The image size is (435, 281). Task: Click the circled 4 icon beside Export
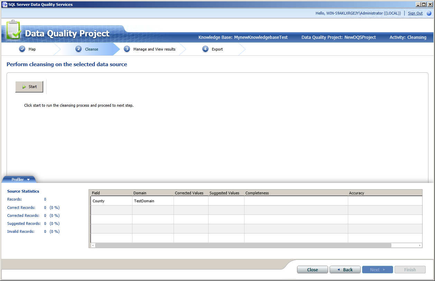point(206,49)
